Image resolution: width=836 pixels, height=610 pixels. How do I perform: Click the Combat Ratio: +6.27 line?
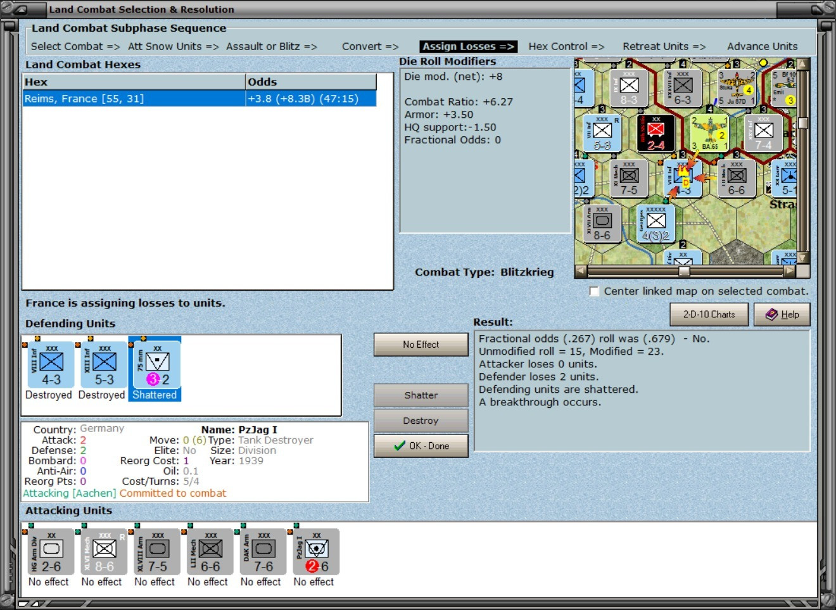pyautogui.click(x=459, y=102)
